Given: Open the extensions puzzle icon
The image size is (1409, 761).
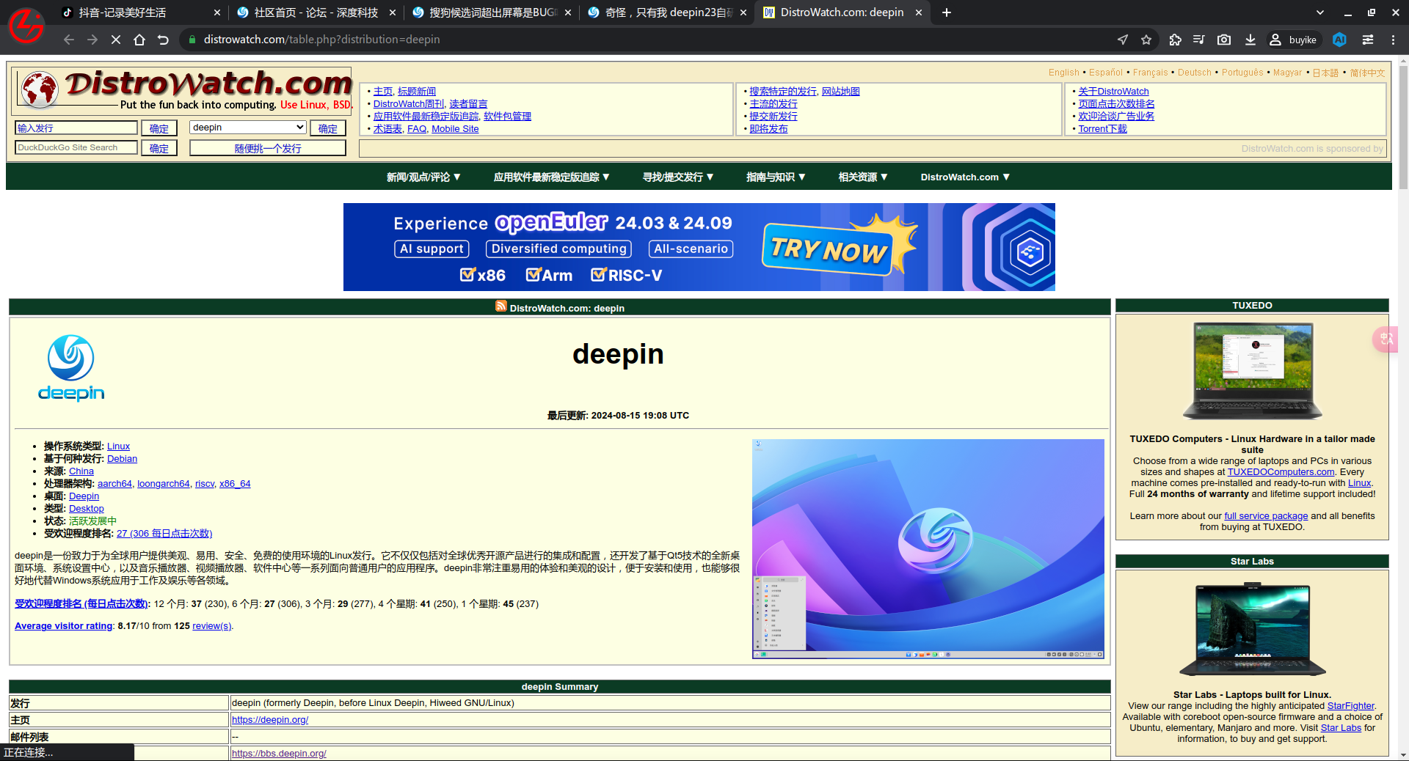Looking at the screenshot, I should (x=1175, y=40).
